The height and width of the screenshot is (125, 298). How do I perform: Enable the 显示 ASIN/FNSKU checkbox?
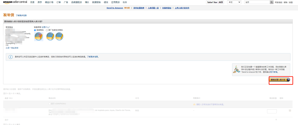point(50,104)
